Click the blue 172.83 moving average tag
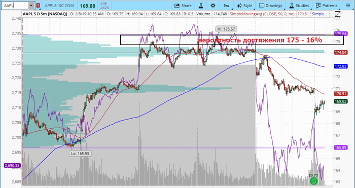Screen dimensions: 355x188 pyautogui.click(x=341, y=66)
